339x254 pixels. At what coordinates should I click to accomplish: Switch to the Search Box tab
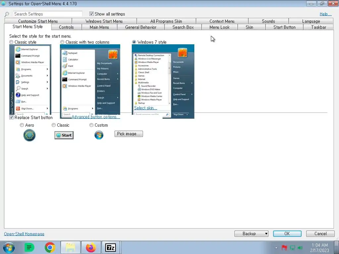point(183,27)
